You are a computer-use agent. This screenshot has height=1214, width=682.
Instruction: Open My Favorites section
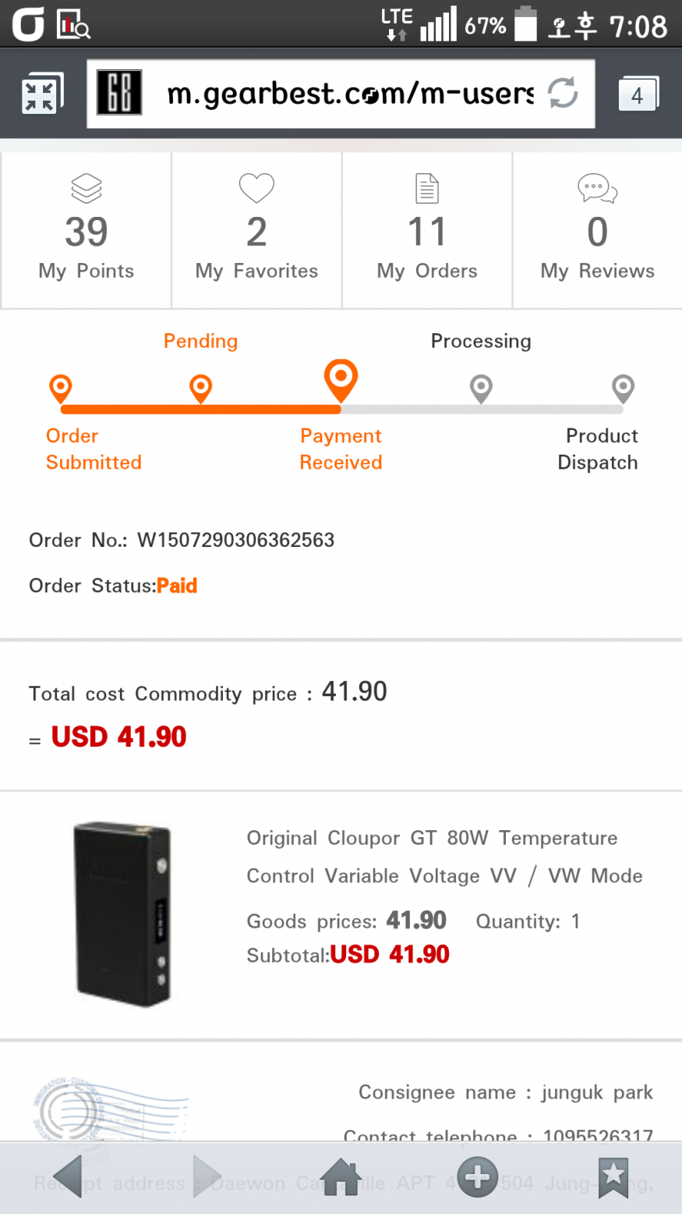pyautogui.click(x=256, y=231)
